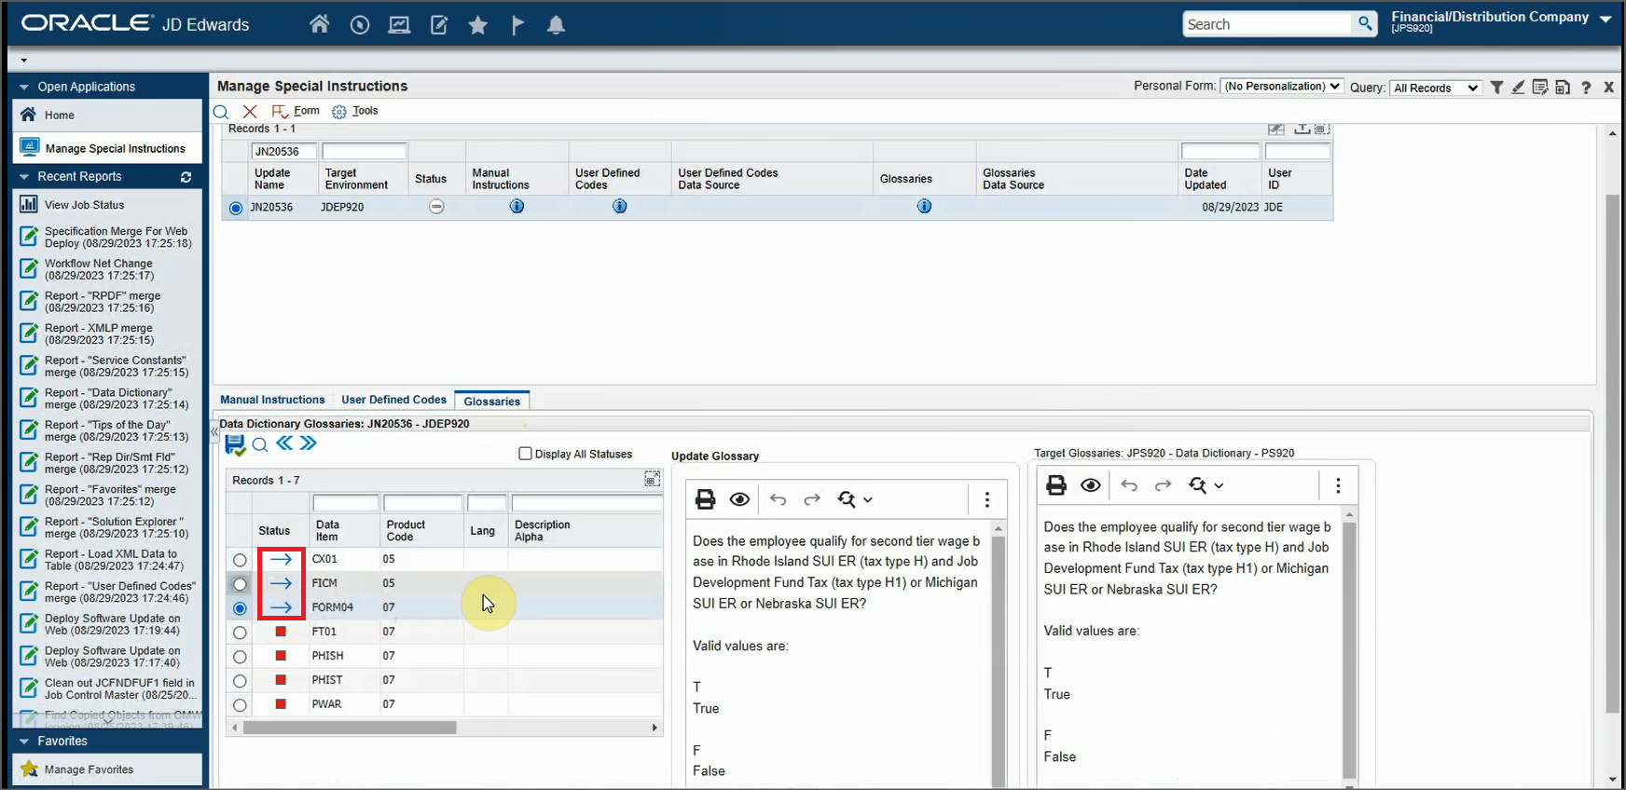
Task: Go to the Home icon in header
Action: (x=319, y=24)
